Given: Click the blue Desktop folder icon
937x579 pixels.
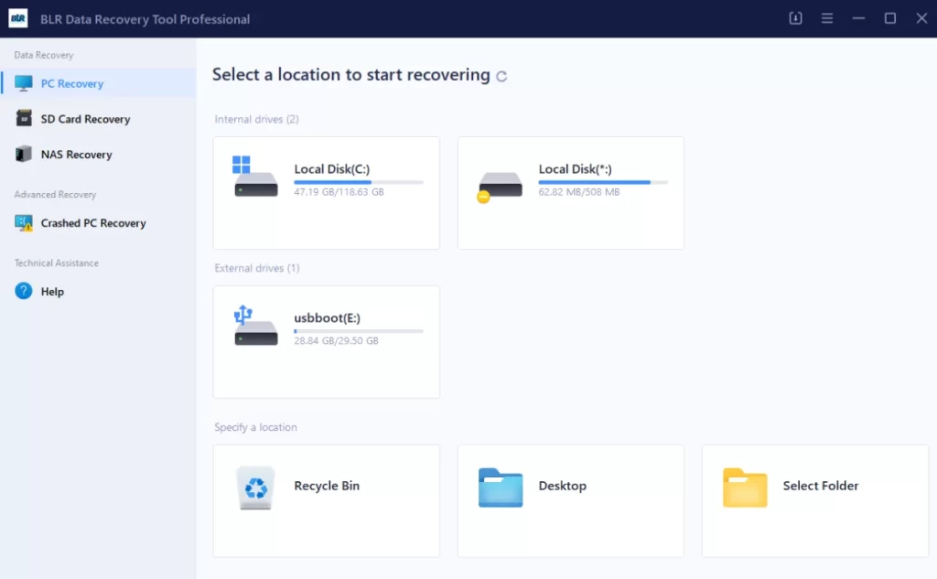Looking at the screenshot, I should (500, 488).
